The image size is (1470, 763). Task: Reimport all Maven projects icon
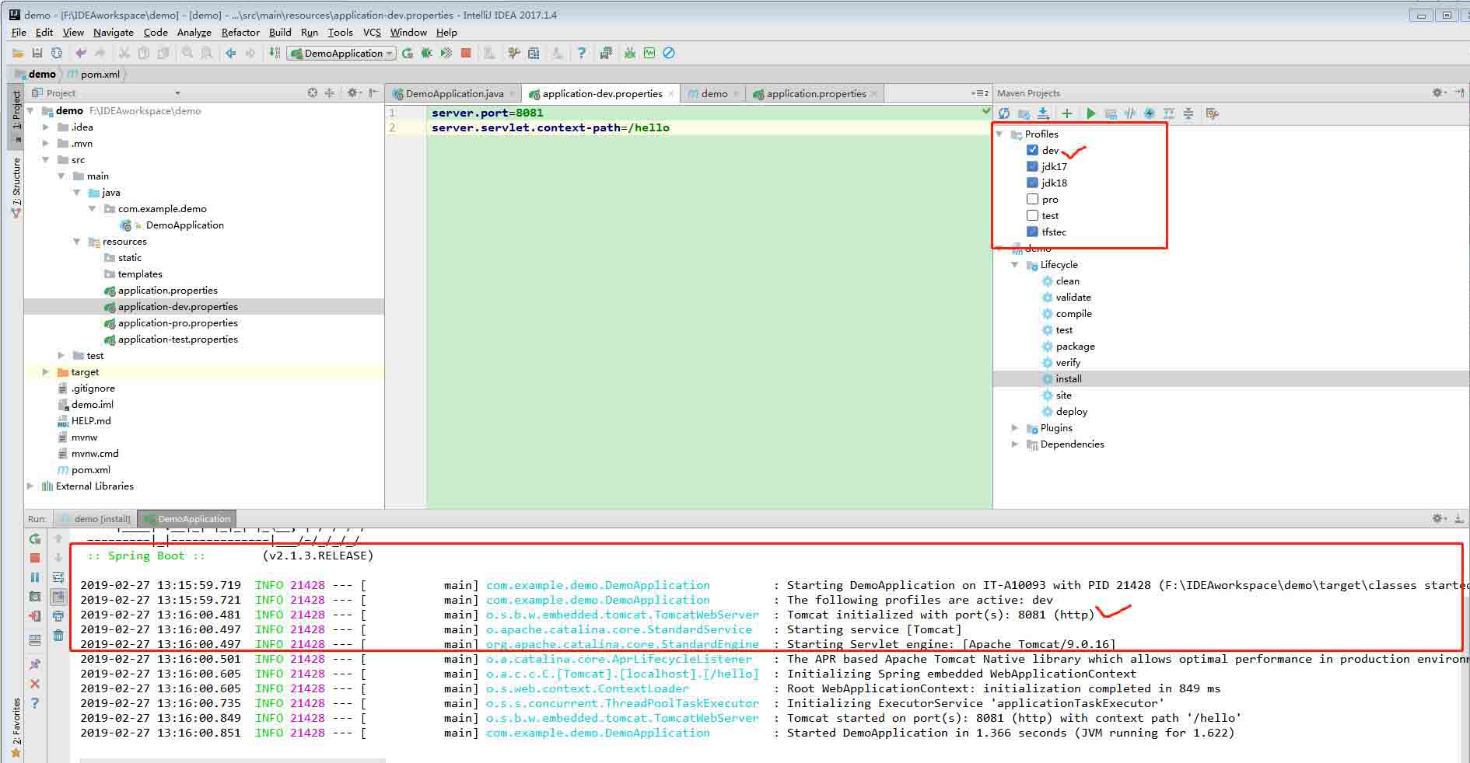point(1004,113)
